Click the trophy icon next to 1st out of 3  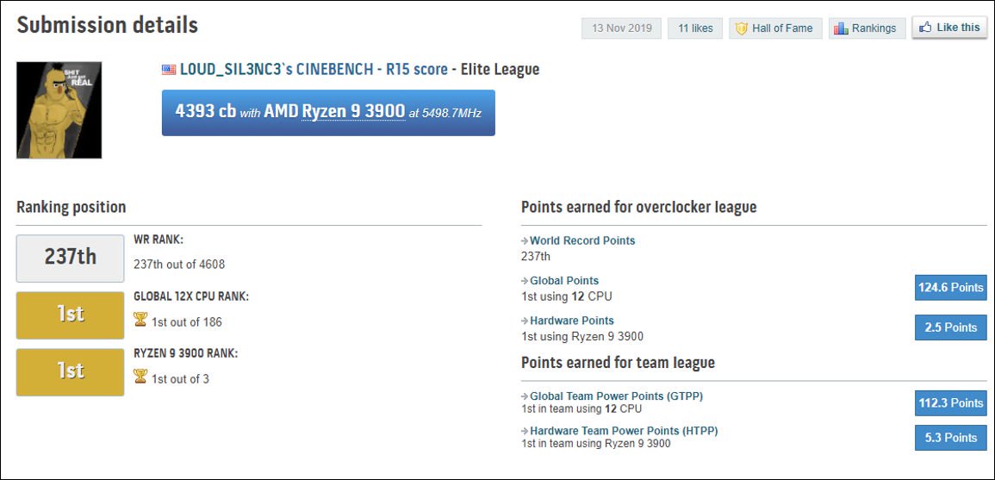140,377
